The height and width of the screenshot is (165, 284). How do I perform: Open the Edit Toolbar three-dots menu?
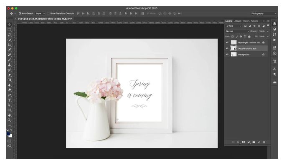coord(10,125)
